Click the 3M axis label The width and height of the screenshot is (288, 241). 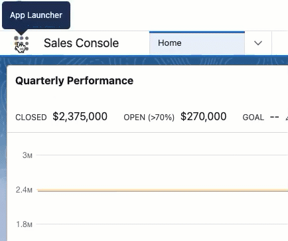[x=27, y=155]
